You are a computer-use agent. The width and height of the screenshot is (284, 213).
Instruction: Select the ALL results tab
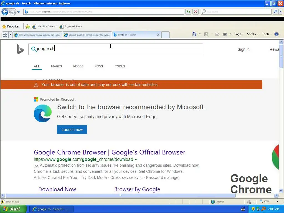(37, 66)
